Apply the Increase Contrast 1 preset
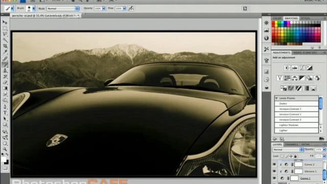 296,109
